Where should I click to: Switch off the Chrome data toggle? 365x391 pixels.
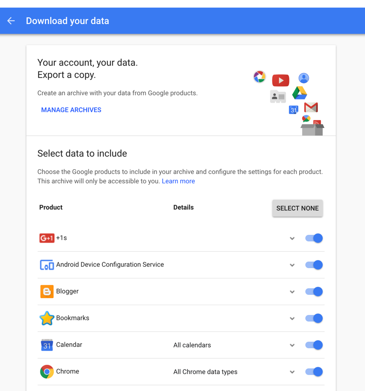[x=314, y=372]
